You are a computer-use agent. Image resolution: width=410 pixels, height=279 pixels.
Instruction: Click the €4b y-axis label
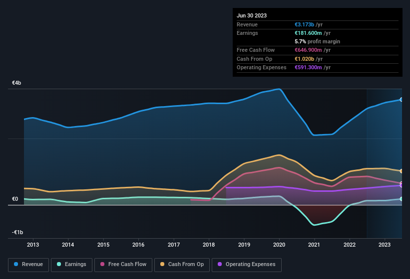point(16,83)
